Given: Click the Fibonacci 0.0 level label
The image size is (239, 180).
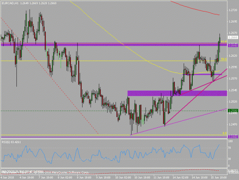Looking at the screenshot, I should 225,133.
